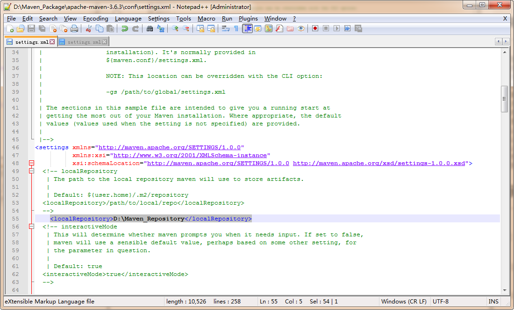Create a new document with New icon
The width and height of the screenshot is (514, 310).
[x=10, y=29]
